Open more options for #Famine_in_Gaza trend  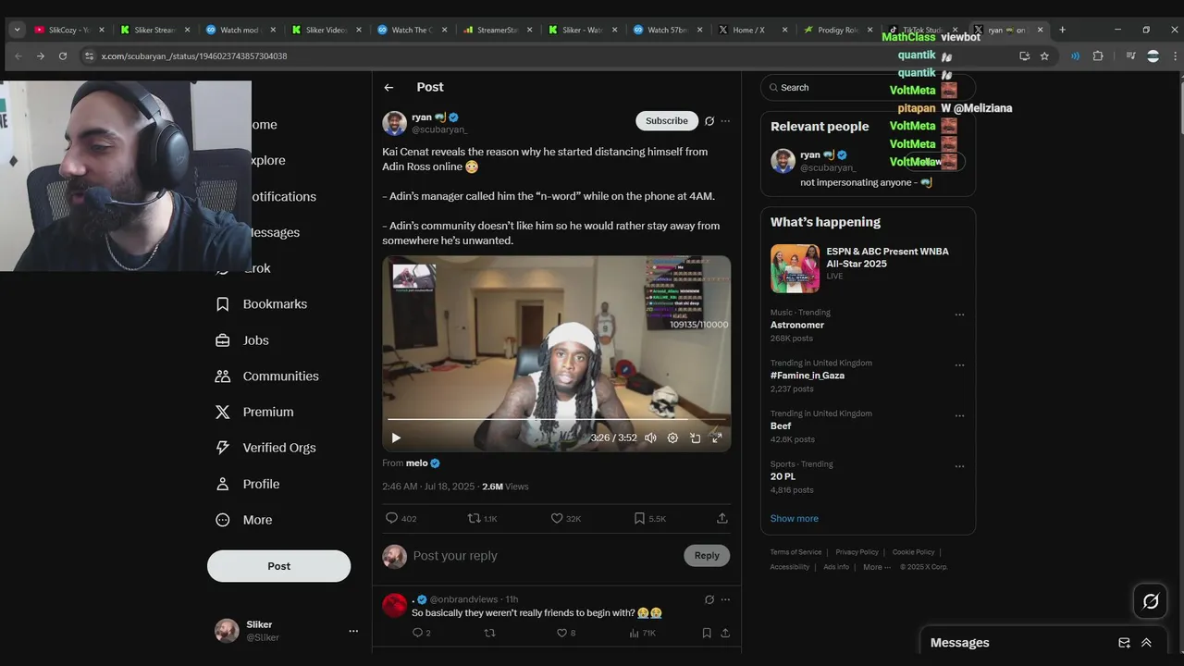click(x=959, y=365)
